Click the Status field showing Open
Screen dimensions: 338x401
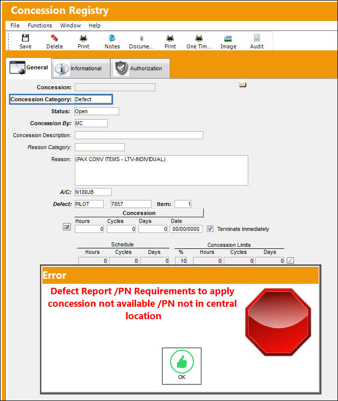tap(97, 111)
